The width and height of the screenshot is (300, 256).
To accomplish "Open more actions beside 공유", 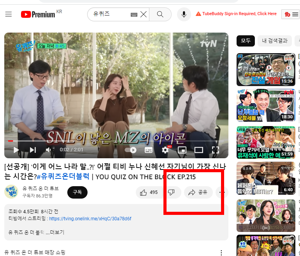I will click(x=222, y=192).
